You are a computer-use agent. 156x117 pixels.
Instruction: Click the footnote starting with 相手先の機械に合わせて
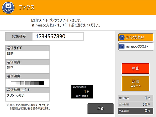click(x=28, y=107)
